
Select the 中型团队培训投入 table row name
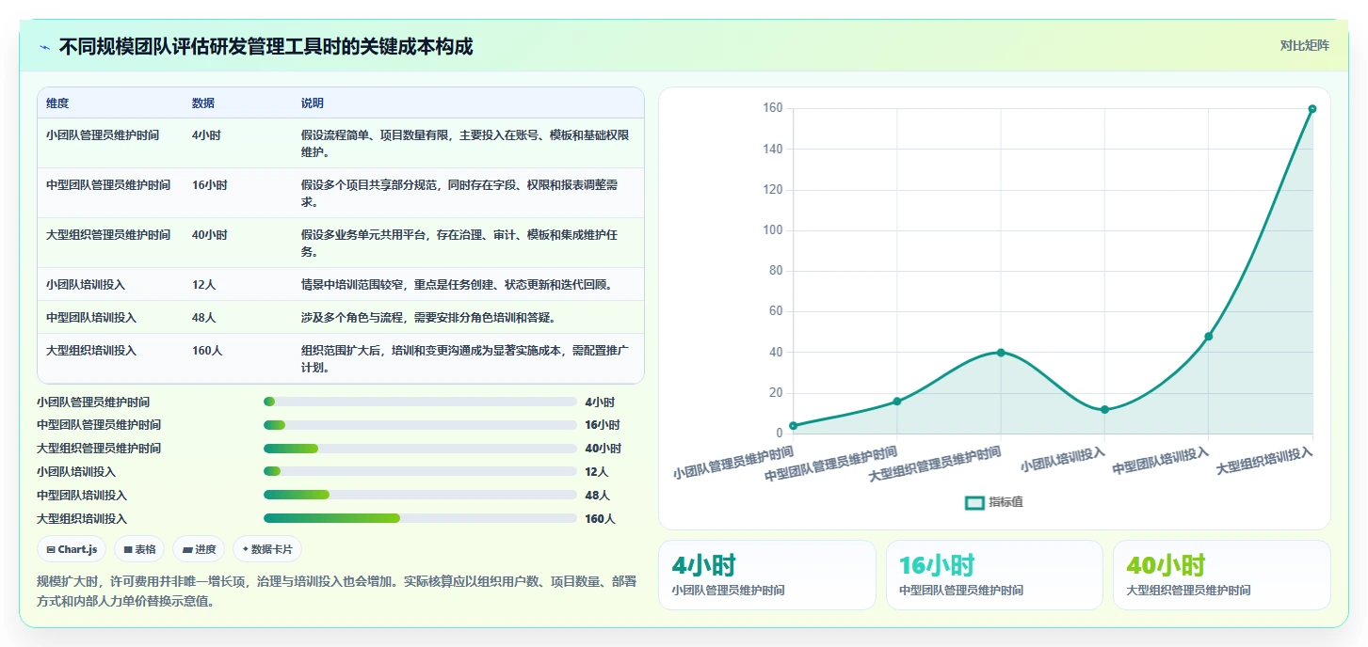point(91,318)
